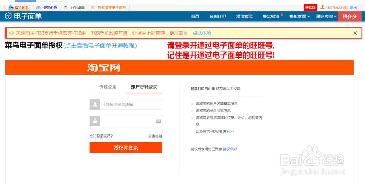This screenshot has height=184, width=365.
Task: Select the 账户密码登录 tab
Action: coord(144,87)
